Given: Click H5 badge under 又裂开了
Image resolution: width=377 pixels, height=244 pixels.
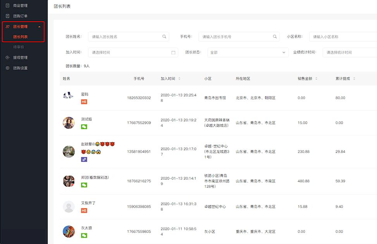Looking at the screenshot, I should click(x=84, y=211).
